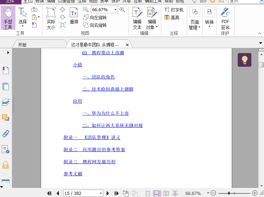Enable single page view mode
Image resolution: width=264 pixels, height=197 pixels.
pyautogui.click(x=148, y=194)
